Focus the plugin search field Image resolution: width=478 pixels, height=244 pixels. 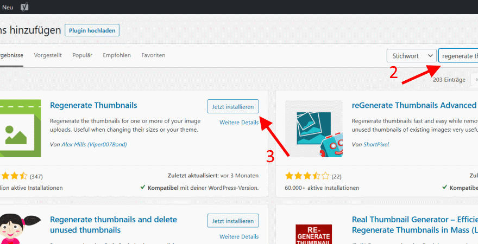[458, 56]
